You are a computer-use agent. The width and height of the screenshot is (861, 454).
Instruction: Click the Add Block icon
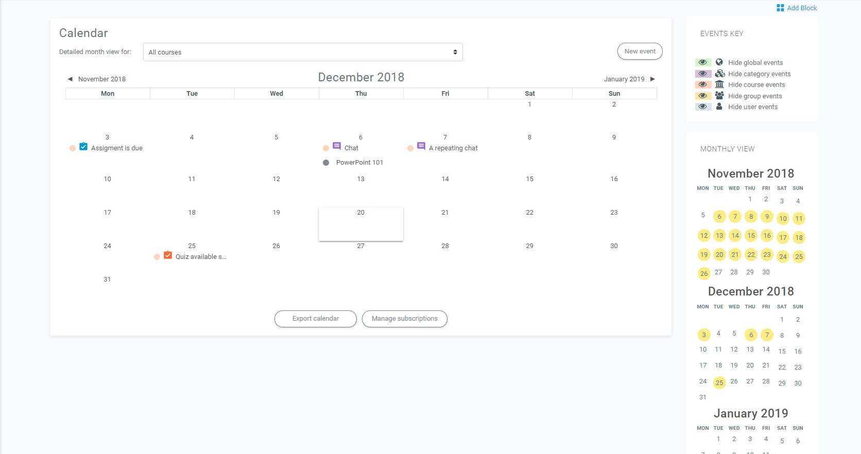coord(780,8)
